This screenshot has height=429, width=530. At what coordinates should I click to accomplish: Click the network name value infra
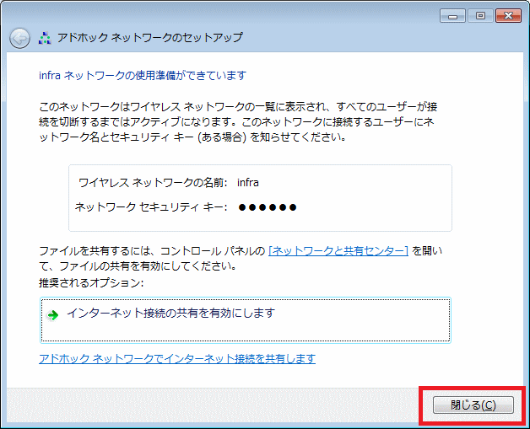(x=248, y=183)
